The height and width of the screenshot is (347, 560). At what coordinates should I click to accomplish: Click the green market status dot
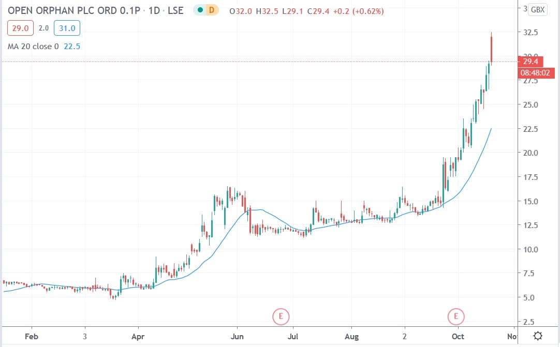click(x=200, y=10)
